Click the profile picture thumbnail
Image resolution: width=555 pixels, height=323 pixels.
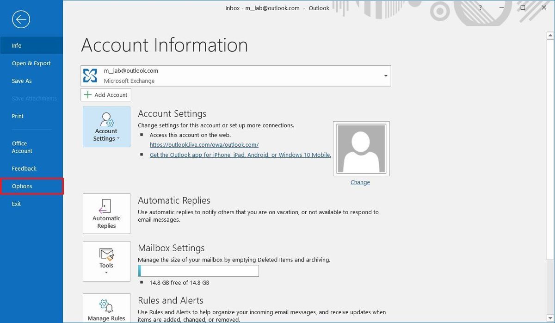tap(361, 148)
